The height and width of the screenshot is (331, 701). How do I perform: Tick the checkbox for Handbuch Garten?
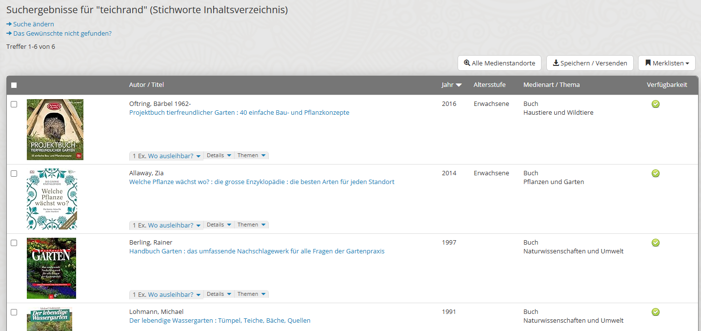(14, 243)
